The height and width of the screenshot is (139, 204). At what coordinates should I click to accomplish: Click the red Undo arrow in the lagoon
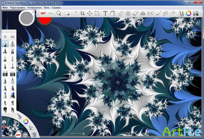(18, 135)
